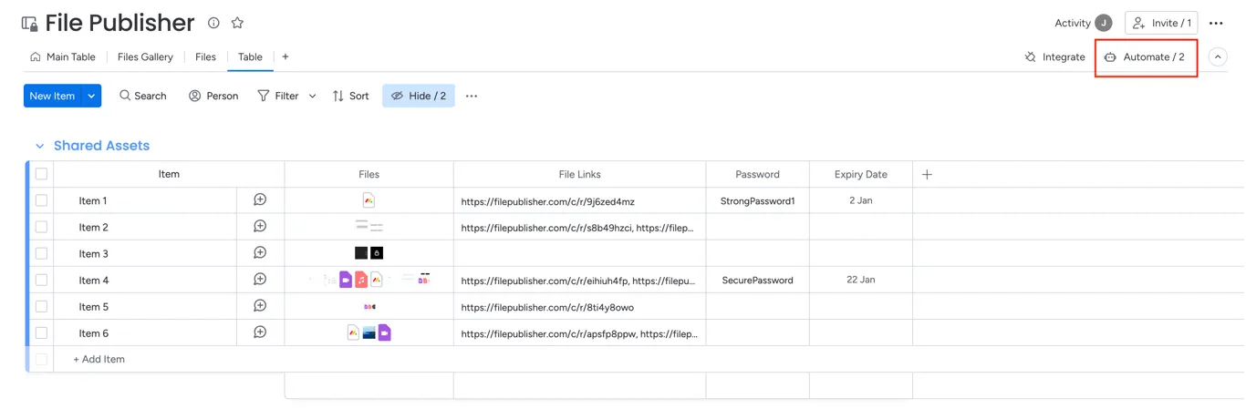Click the Files column header

tap(369, 174)
